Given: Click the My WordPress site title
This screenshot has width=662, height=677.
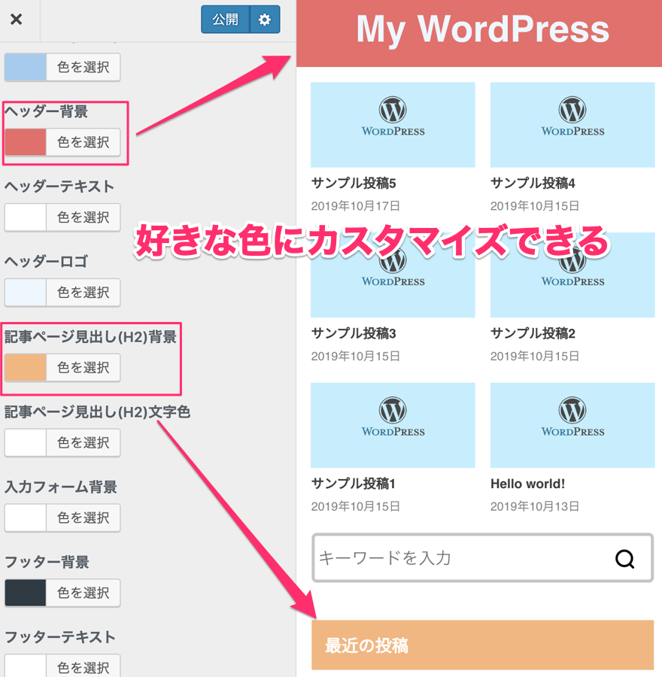Looking at the screenshot, I should point(482,29).
